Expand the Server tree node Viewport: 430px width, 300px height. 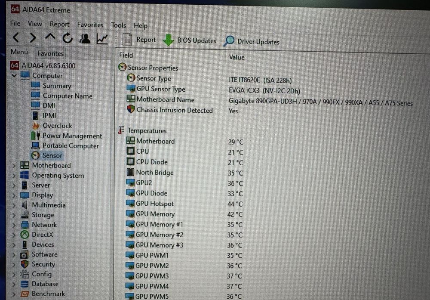[x=14, y=185]
